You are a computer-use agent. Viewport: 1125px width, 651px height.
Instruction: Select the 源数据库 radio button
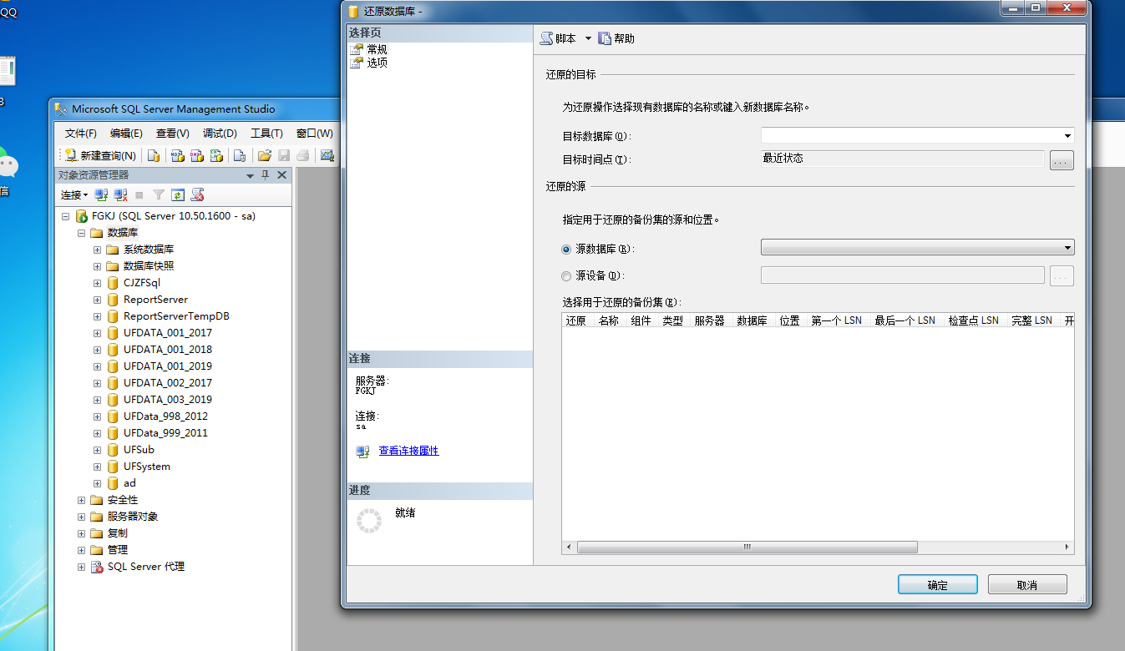pos(567,249)
